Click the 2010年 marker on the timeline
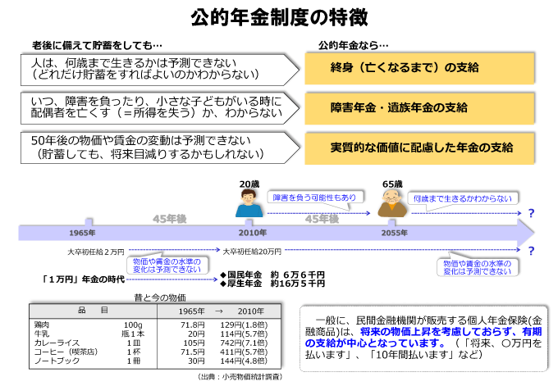 point(249,233)
